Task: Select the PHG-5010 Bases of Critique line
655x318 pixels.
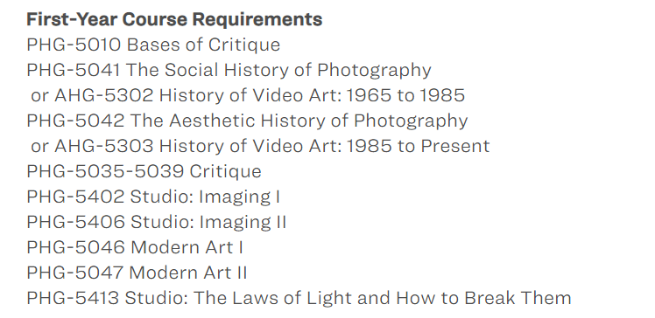Action: pos(153,45)
